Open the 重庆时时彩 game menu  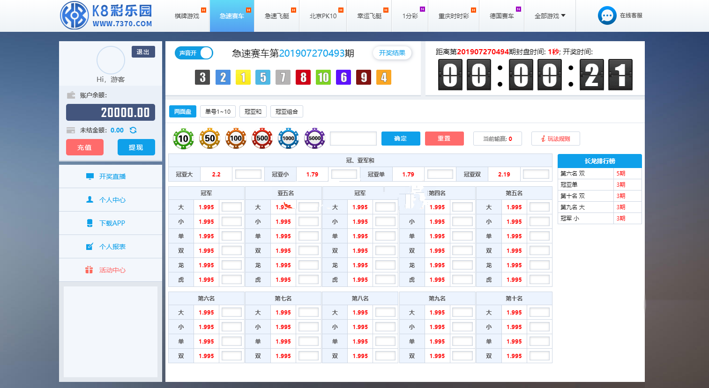(x=453, y=16)
